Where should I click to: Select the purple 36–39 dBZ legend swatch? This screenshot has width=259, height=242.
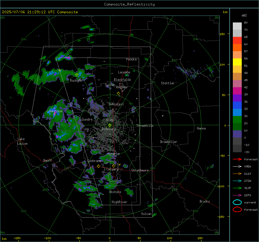point(237,98)
